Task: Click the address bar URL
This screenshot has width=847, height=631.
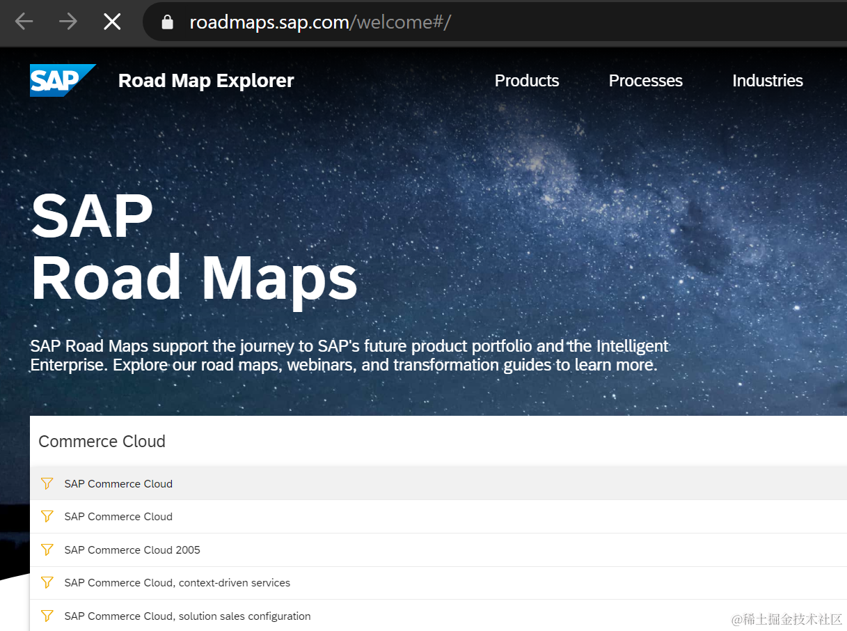Action: [x=320, y=22]
